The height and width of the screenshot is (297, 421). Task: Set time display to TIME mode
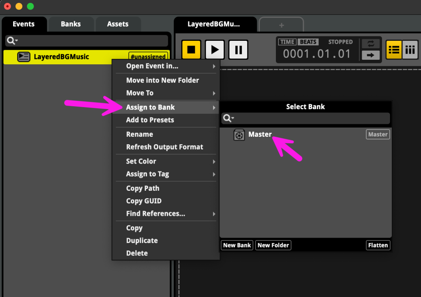pos(287,42)
